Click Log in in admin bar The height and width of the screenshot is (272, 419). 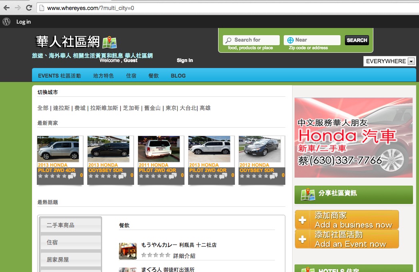coord(24,22)
